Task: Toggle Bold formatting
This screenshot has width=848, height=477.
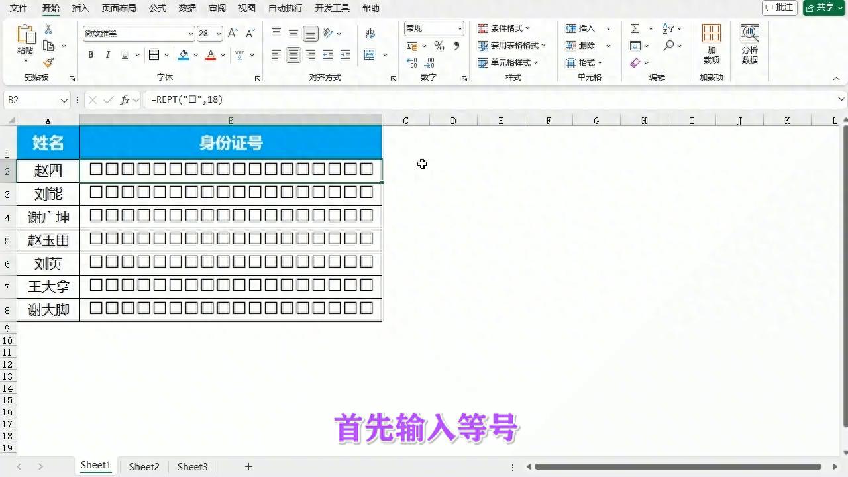Action: [x=91, y=55]
